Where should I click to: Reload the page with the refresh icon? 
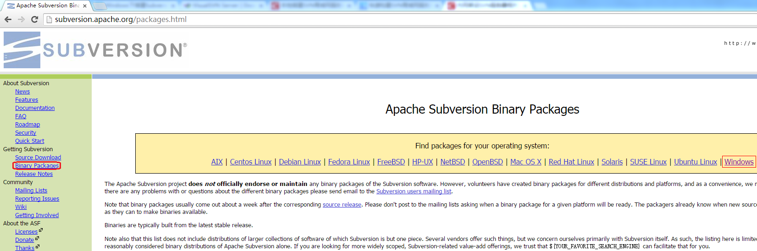pyautogui.click(x=34, y=19)
